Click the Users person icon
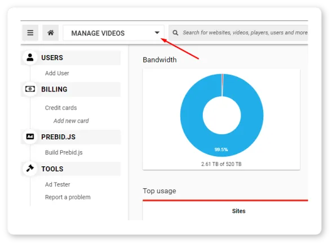 (30, 57)
